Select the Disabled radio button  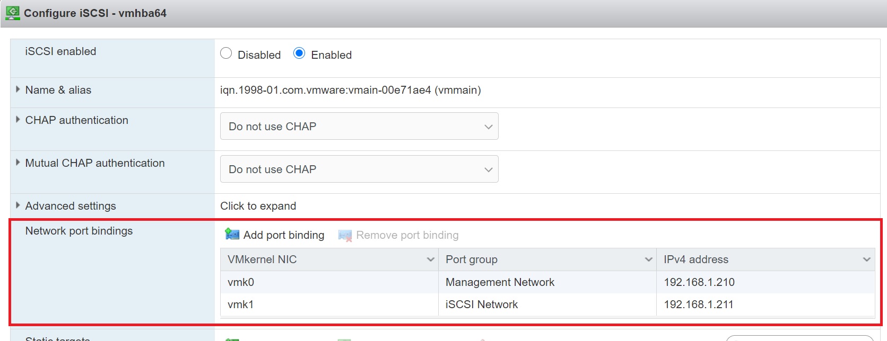click(226, 53)
